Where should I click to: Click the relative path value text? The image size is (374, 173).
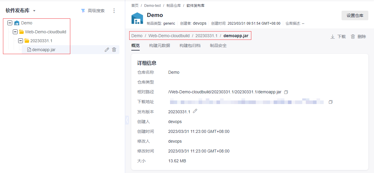click(x=225, y=92)
